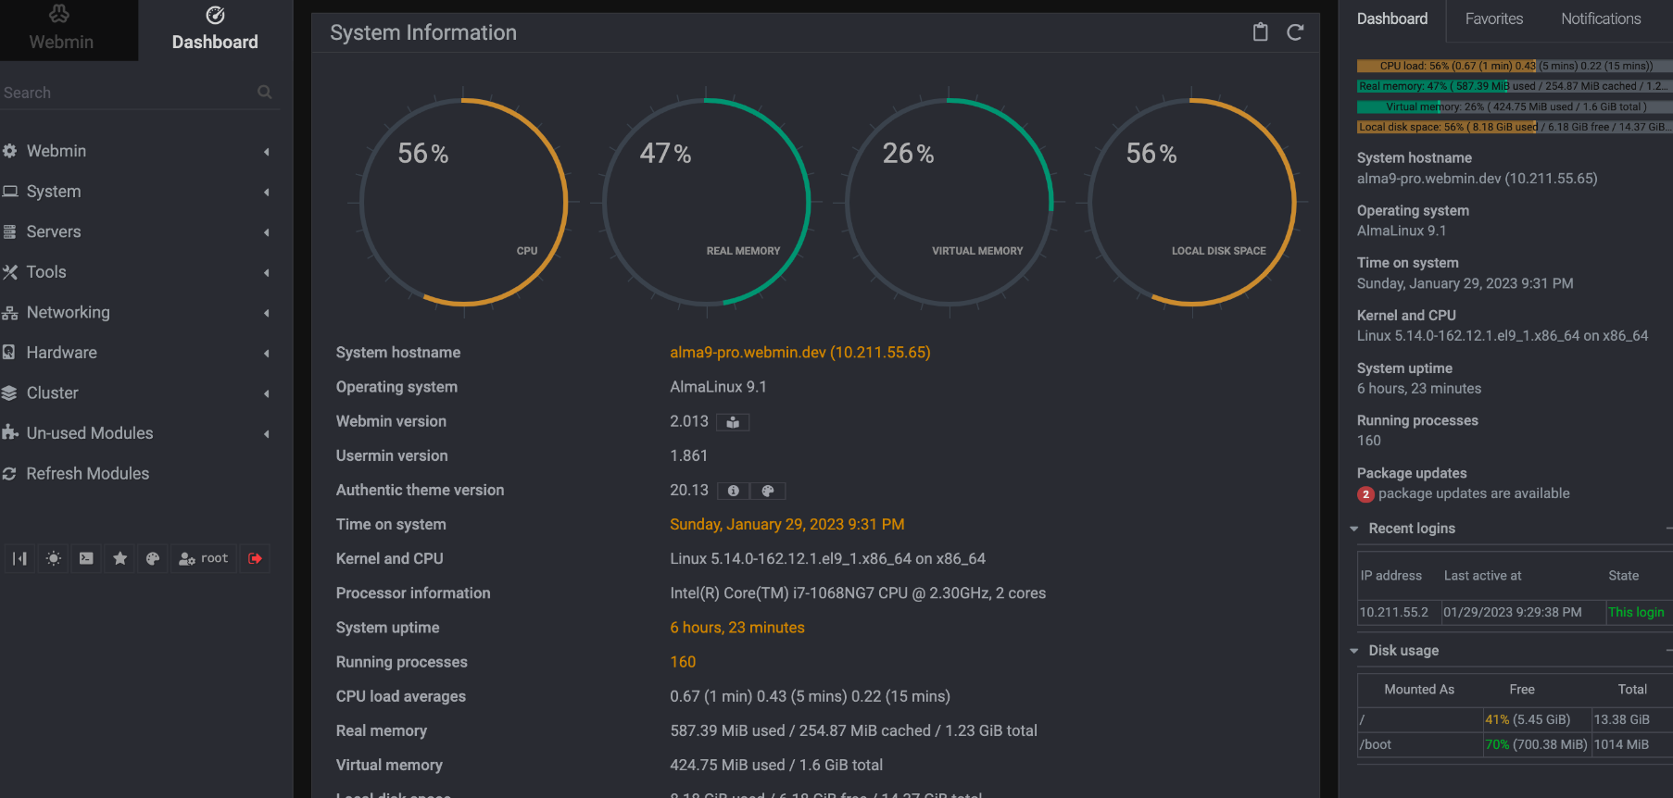This screenshot has height=798, width=1673.
Task: Click the info icon beside theme version
Action: click(x=733, y=491)
